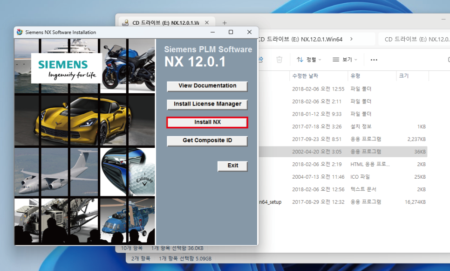
Task: Select the 2,237KB application row
Action: click(x=343, y=139)
